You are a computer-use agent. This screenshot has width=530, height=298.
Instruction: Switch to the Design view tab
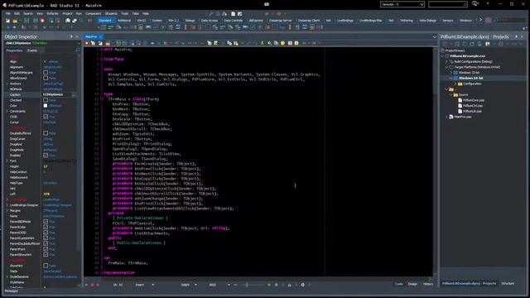click(x=412, y=284)
